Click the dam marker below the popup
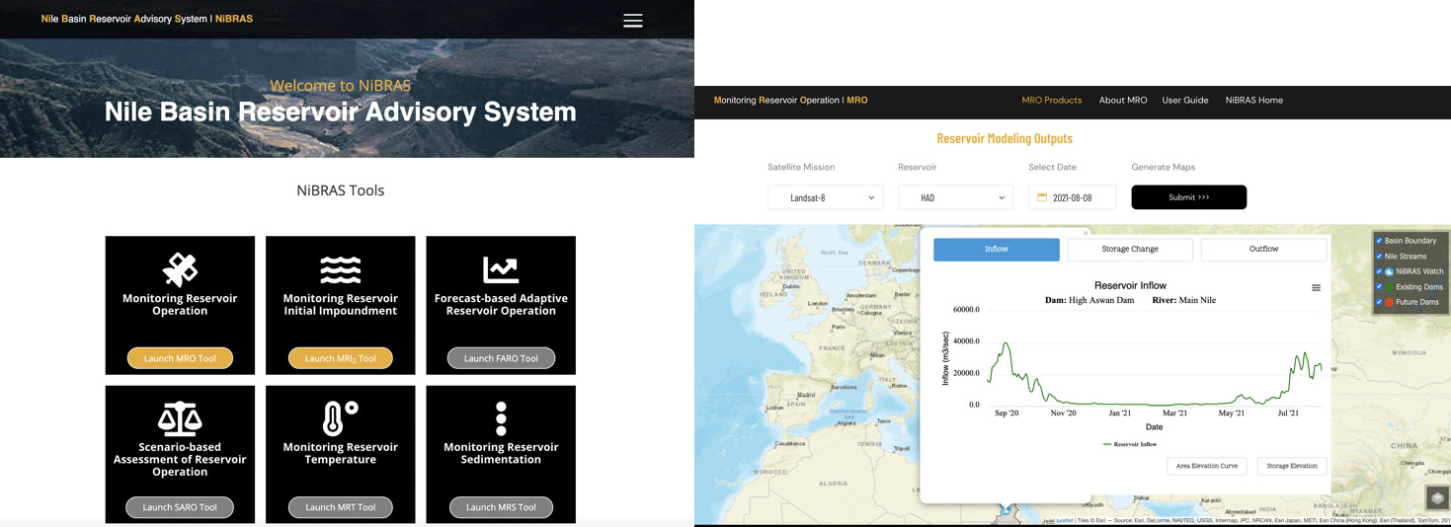This screenshot has width=1451, height=527. (x=1006, y=510)
